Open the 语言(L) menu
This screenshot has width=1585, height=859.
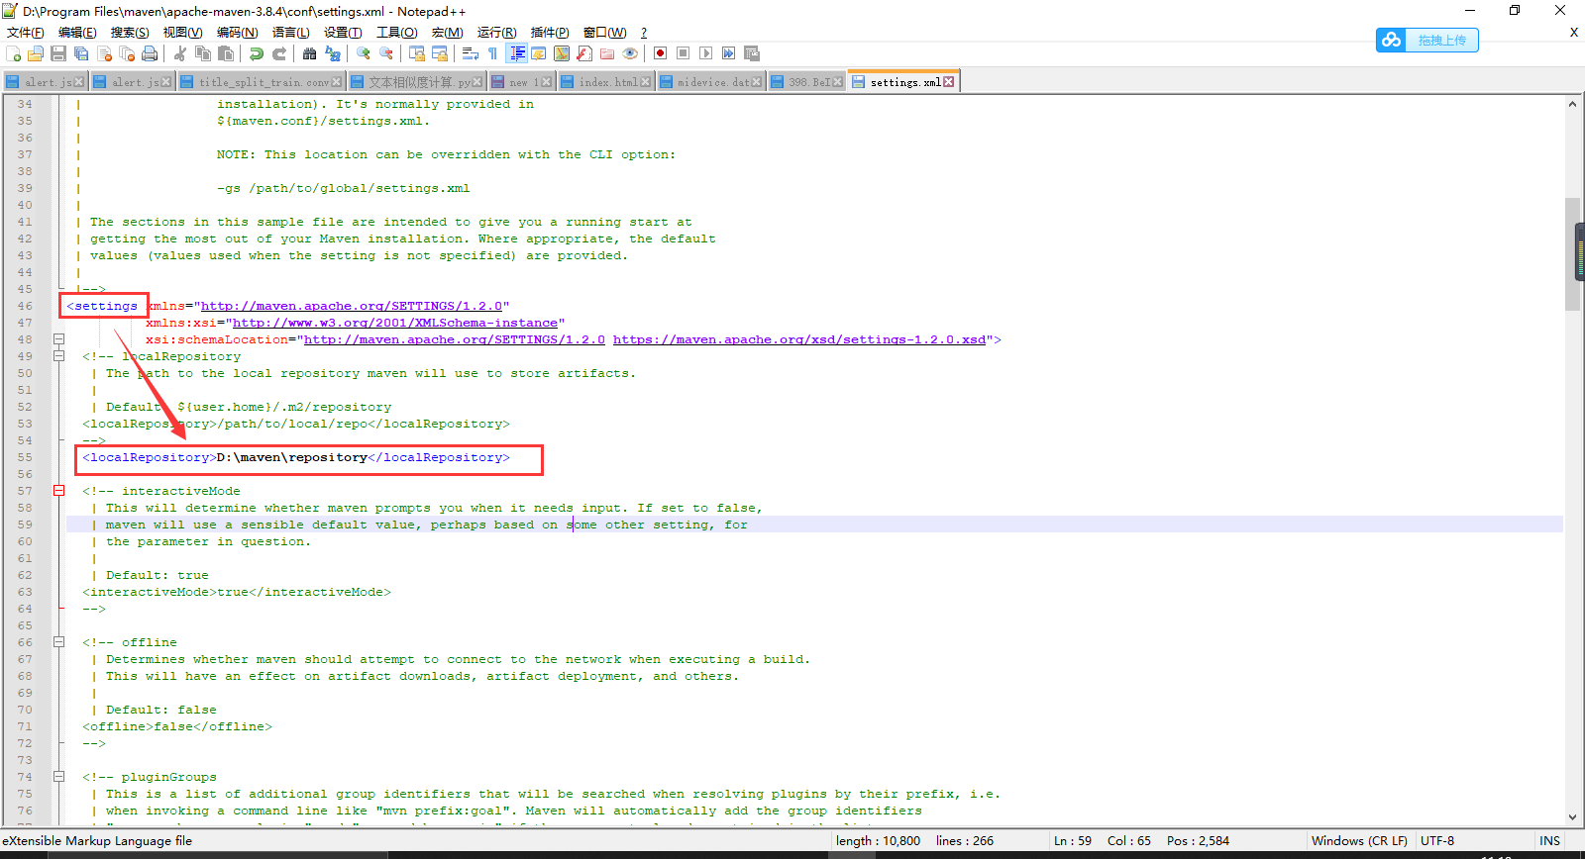290,33
